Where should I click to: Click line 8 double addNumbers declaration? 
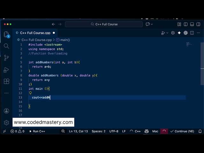[x=63, y=76]
